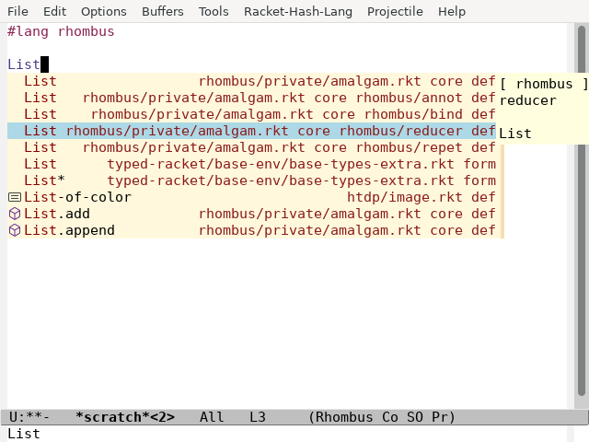This screenshot has width=589, height=442.
Task: Select the List rhombus/annot completion
Action: [x=251, y=98]
